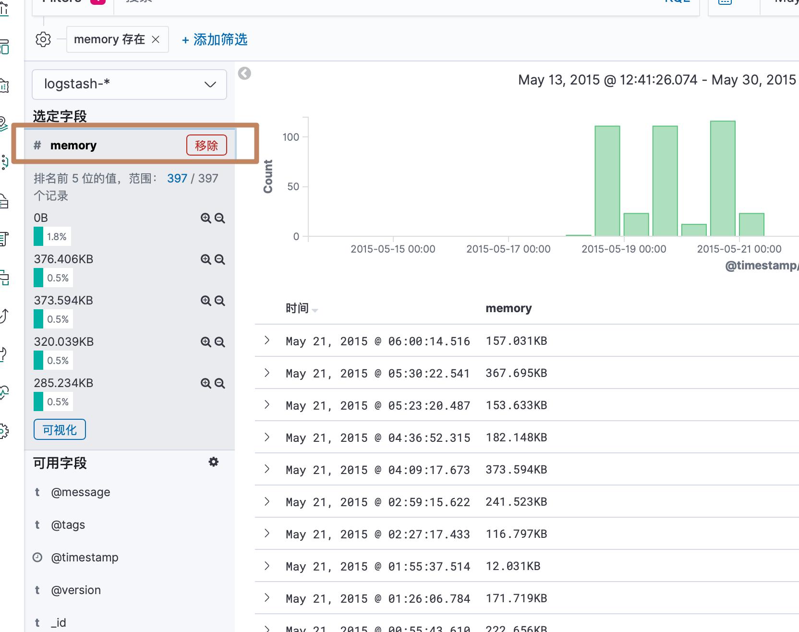Collapse the field sidebar with the arrow icon

click(244, 73)
